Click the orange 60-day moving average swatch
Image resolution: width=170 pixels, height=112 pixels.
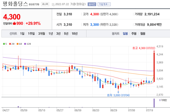tap(18, 44)
